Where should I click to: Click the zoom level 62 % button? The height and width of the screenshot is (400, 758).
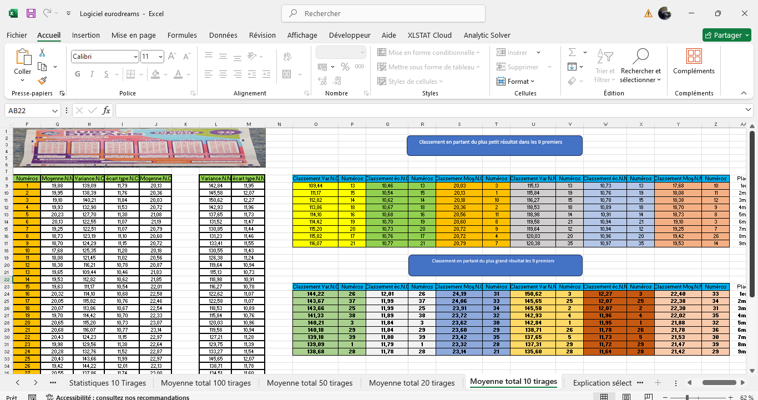pyautogui.click(x=746, y=397)
